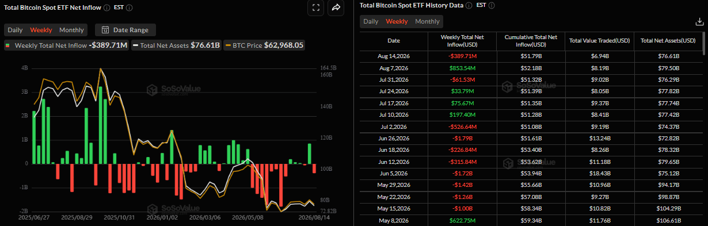Click the Jul 17,2026 date cell

pyautogui.click(x=394, y=103)
